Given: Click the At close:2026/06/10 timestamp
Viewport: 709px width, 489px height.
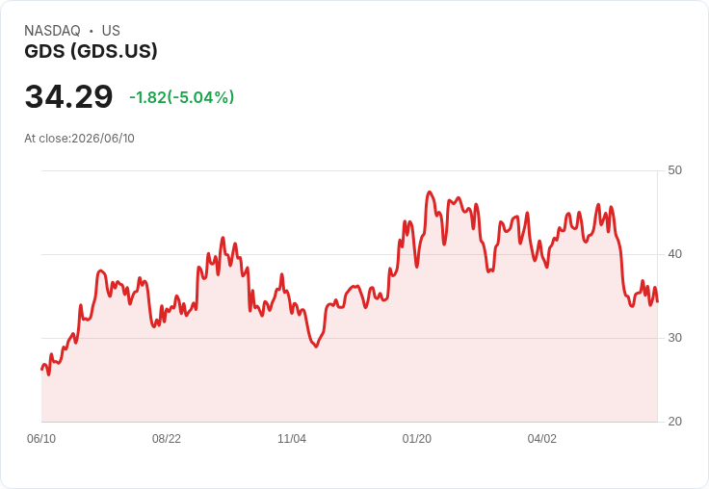Looking at the screenshot, I should [79, 139].
